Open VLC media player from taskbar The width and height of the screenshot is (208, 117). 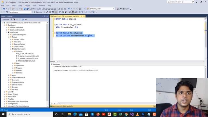(x=137, y=114)
